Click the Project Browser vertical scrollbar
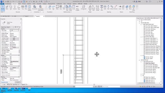The width and height of the screenshot is (165, 93). [x=161, y=41]
